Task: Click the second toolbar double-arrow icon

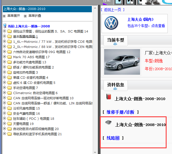Action: pos(130,2)
